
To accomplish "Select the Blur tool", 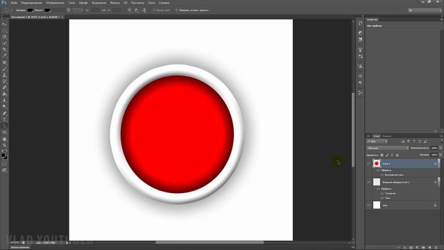I will click(4, 100).
